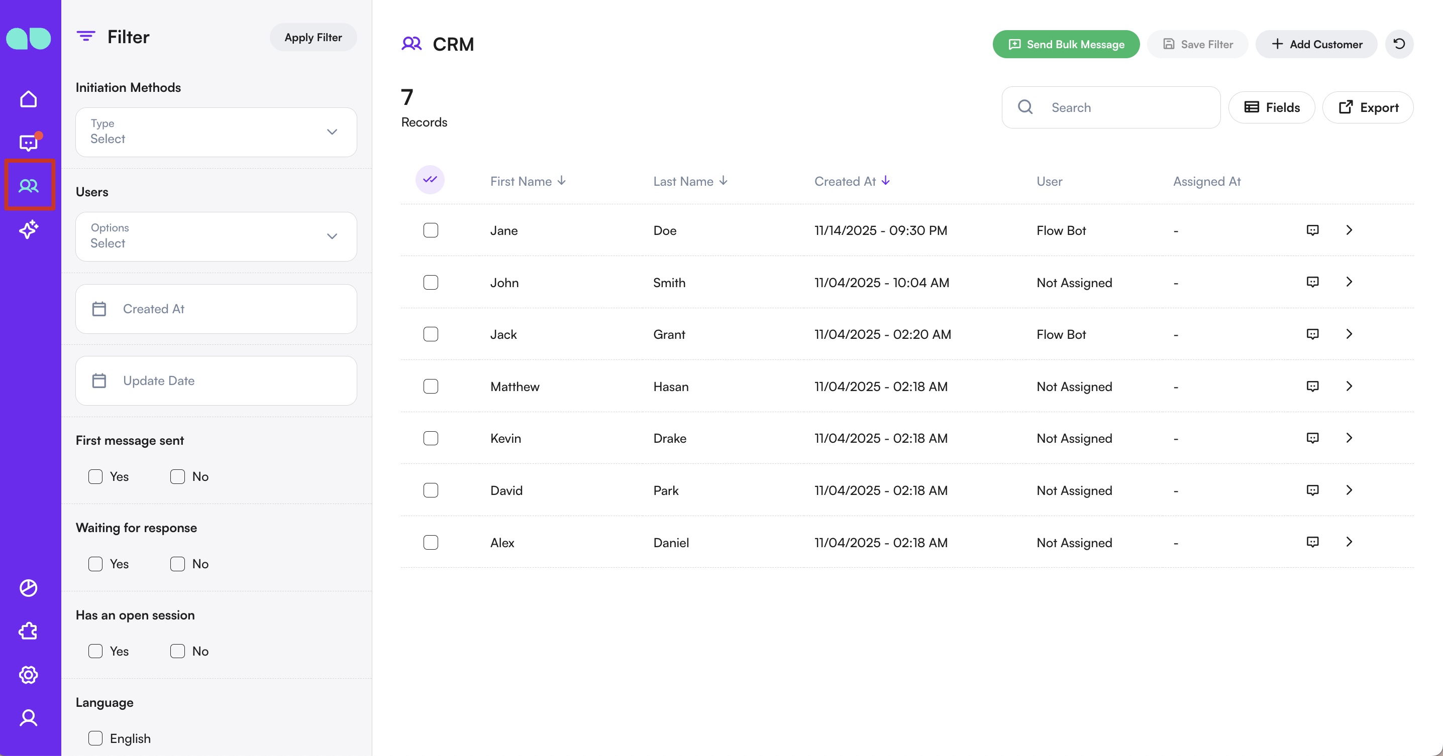The height and width of the screenshot is (756, 1443).
Task: Enable Yes under First message sent
Action: [95, 476]
